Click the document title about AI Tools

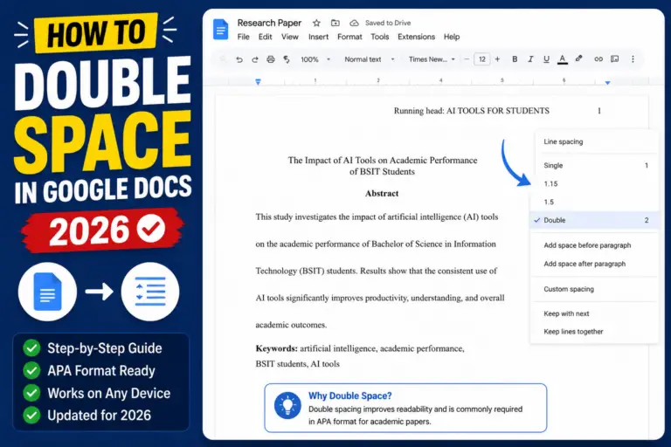(382, 166)
